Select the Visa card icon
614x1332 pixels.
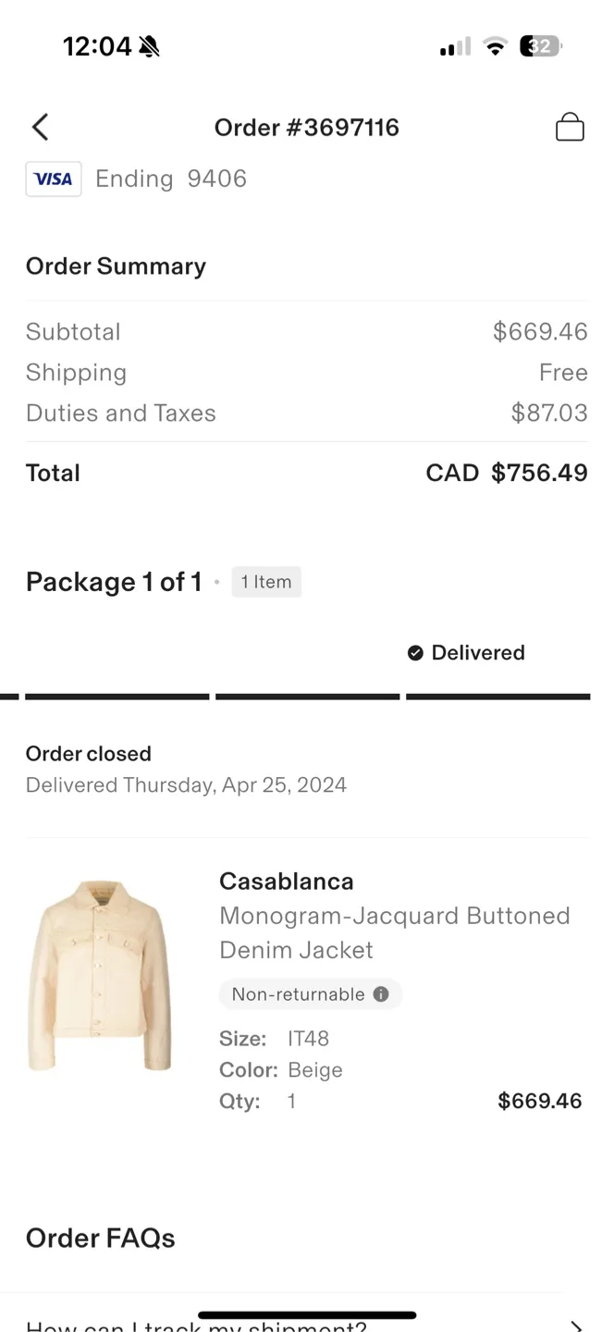[53, 179]
